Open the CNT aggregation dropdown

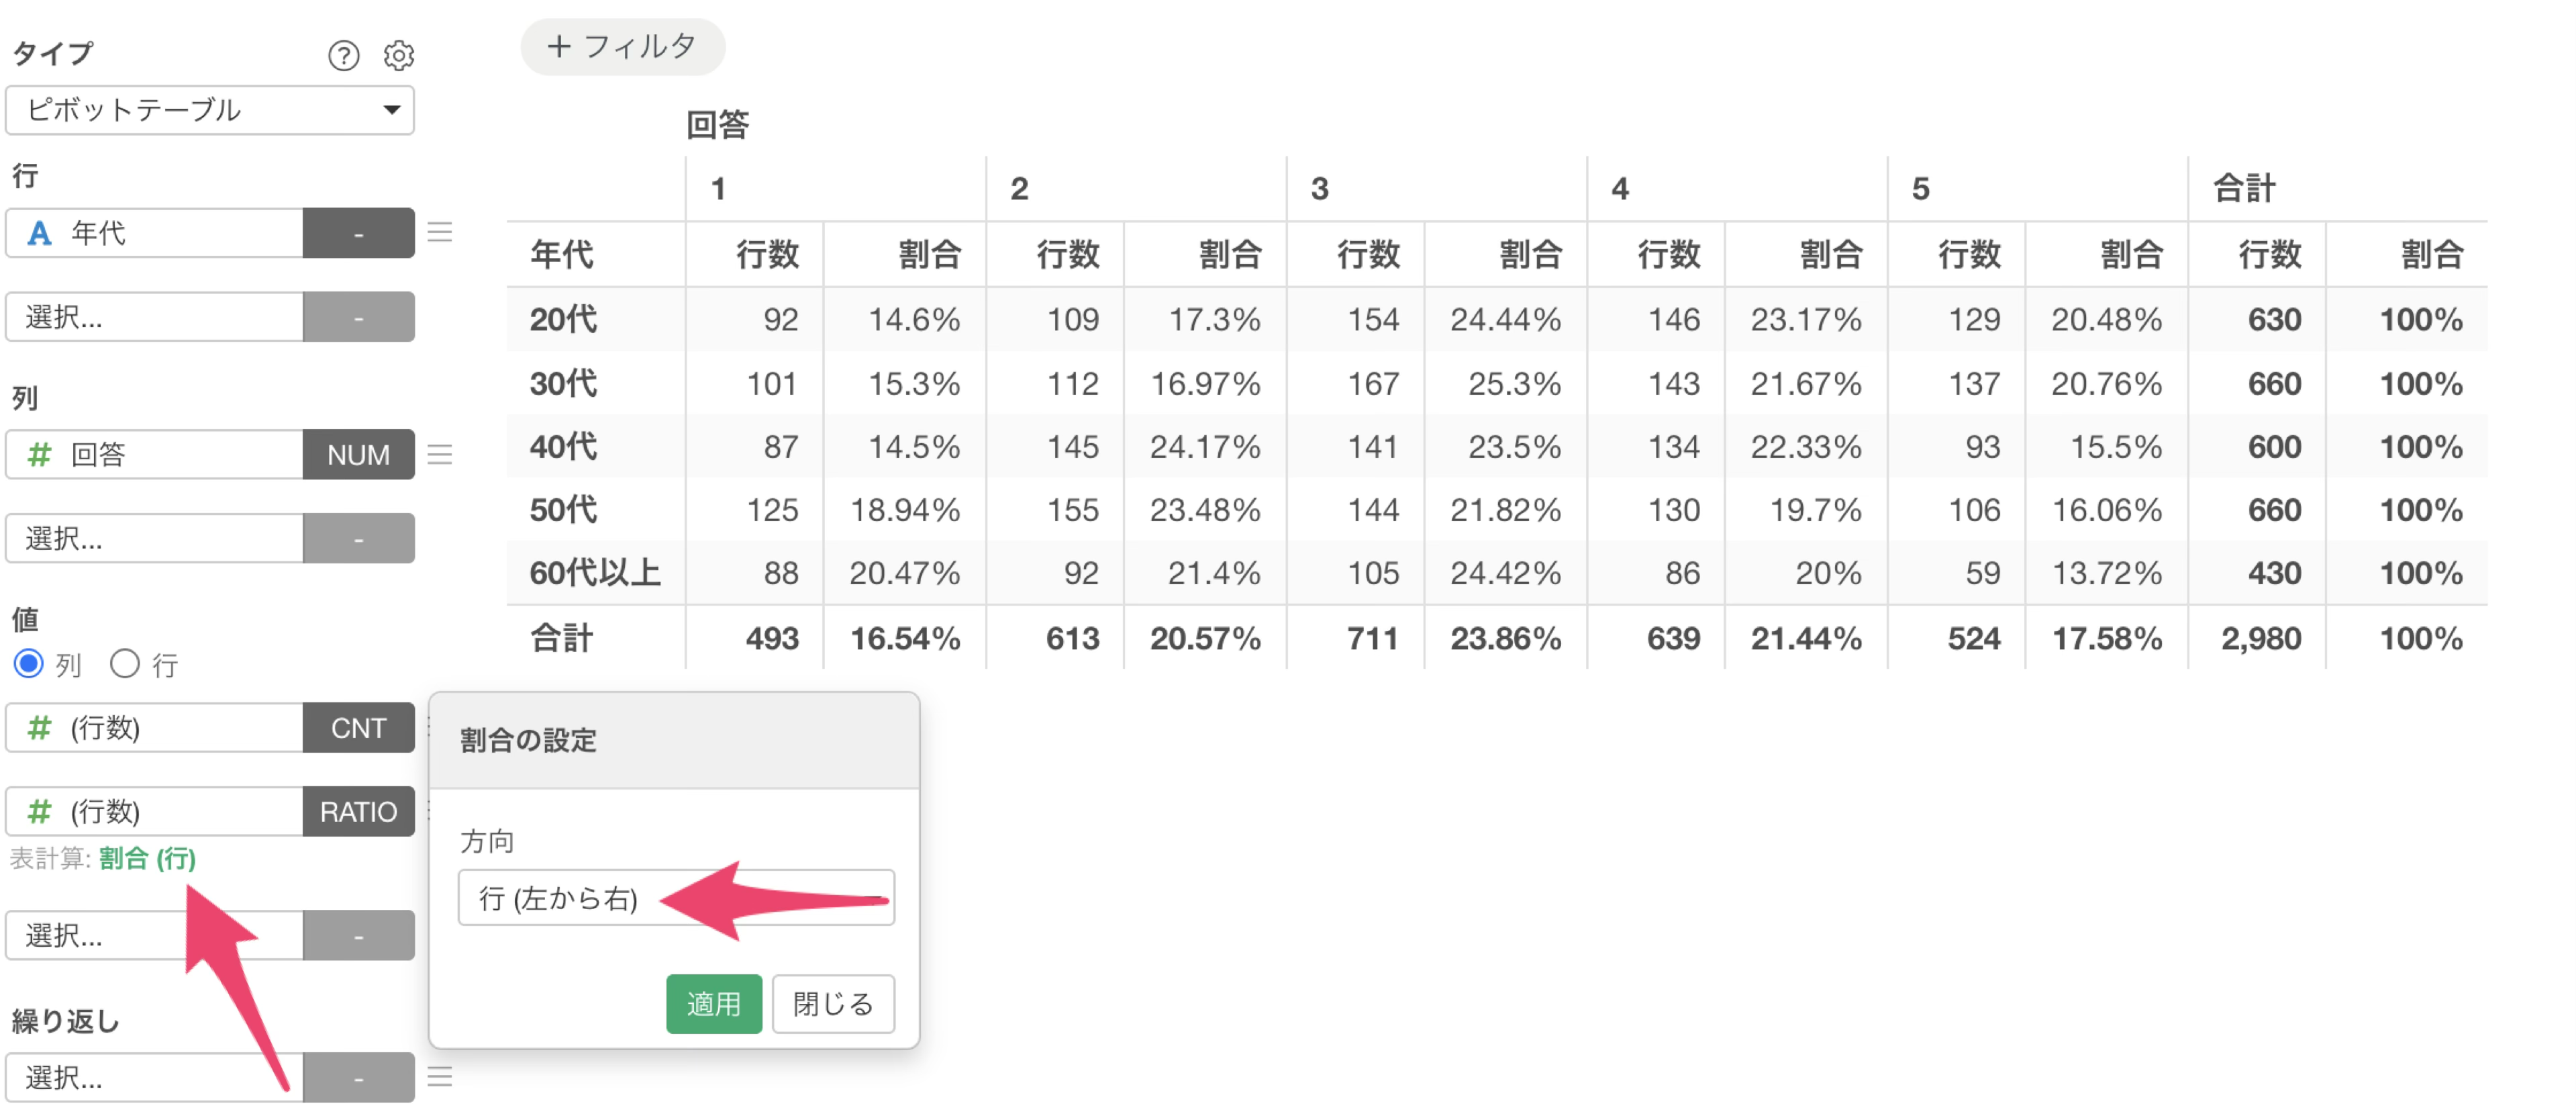pyautogui.click(x=358, y=728)
